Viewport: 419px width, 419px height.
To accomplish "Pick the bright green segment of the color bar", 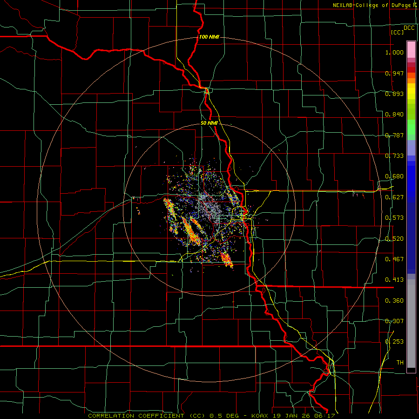I will [x=411, y=127].
